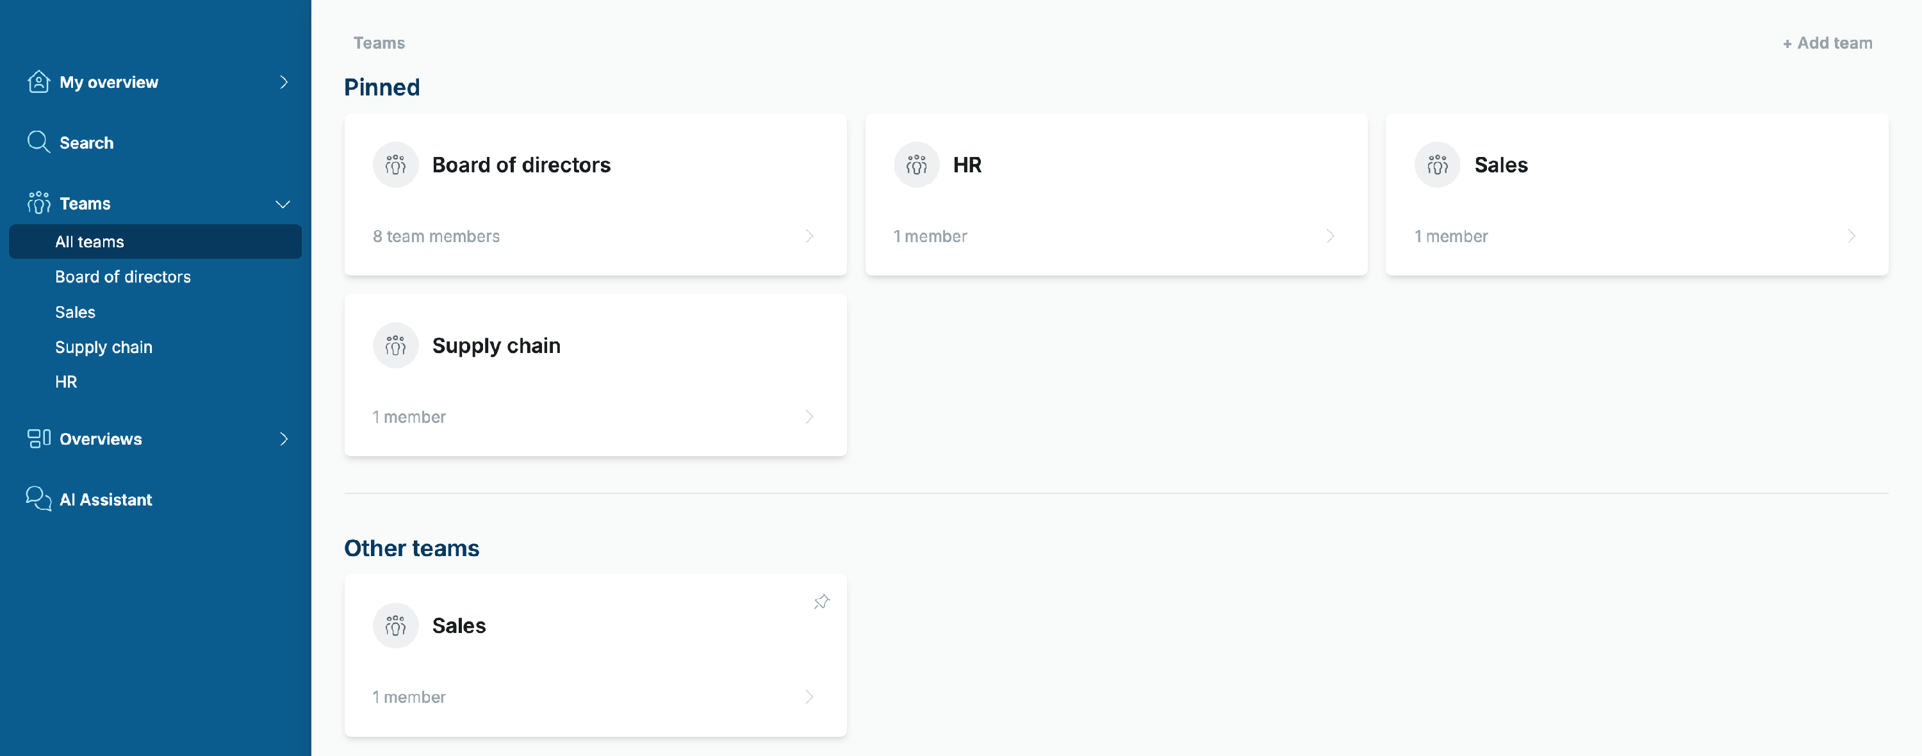The image size is (1922, 756).
Task: Click the My overview home icon
Action: click(x=39, y=81)
